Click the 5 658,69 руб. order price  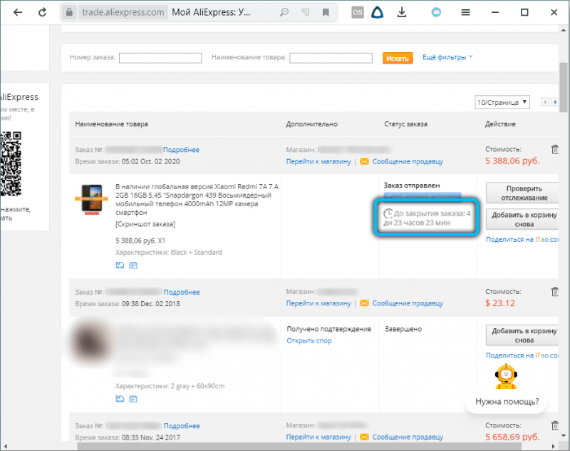click(512, 437)
